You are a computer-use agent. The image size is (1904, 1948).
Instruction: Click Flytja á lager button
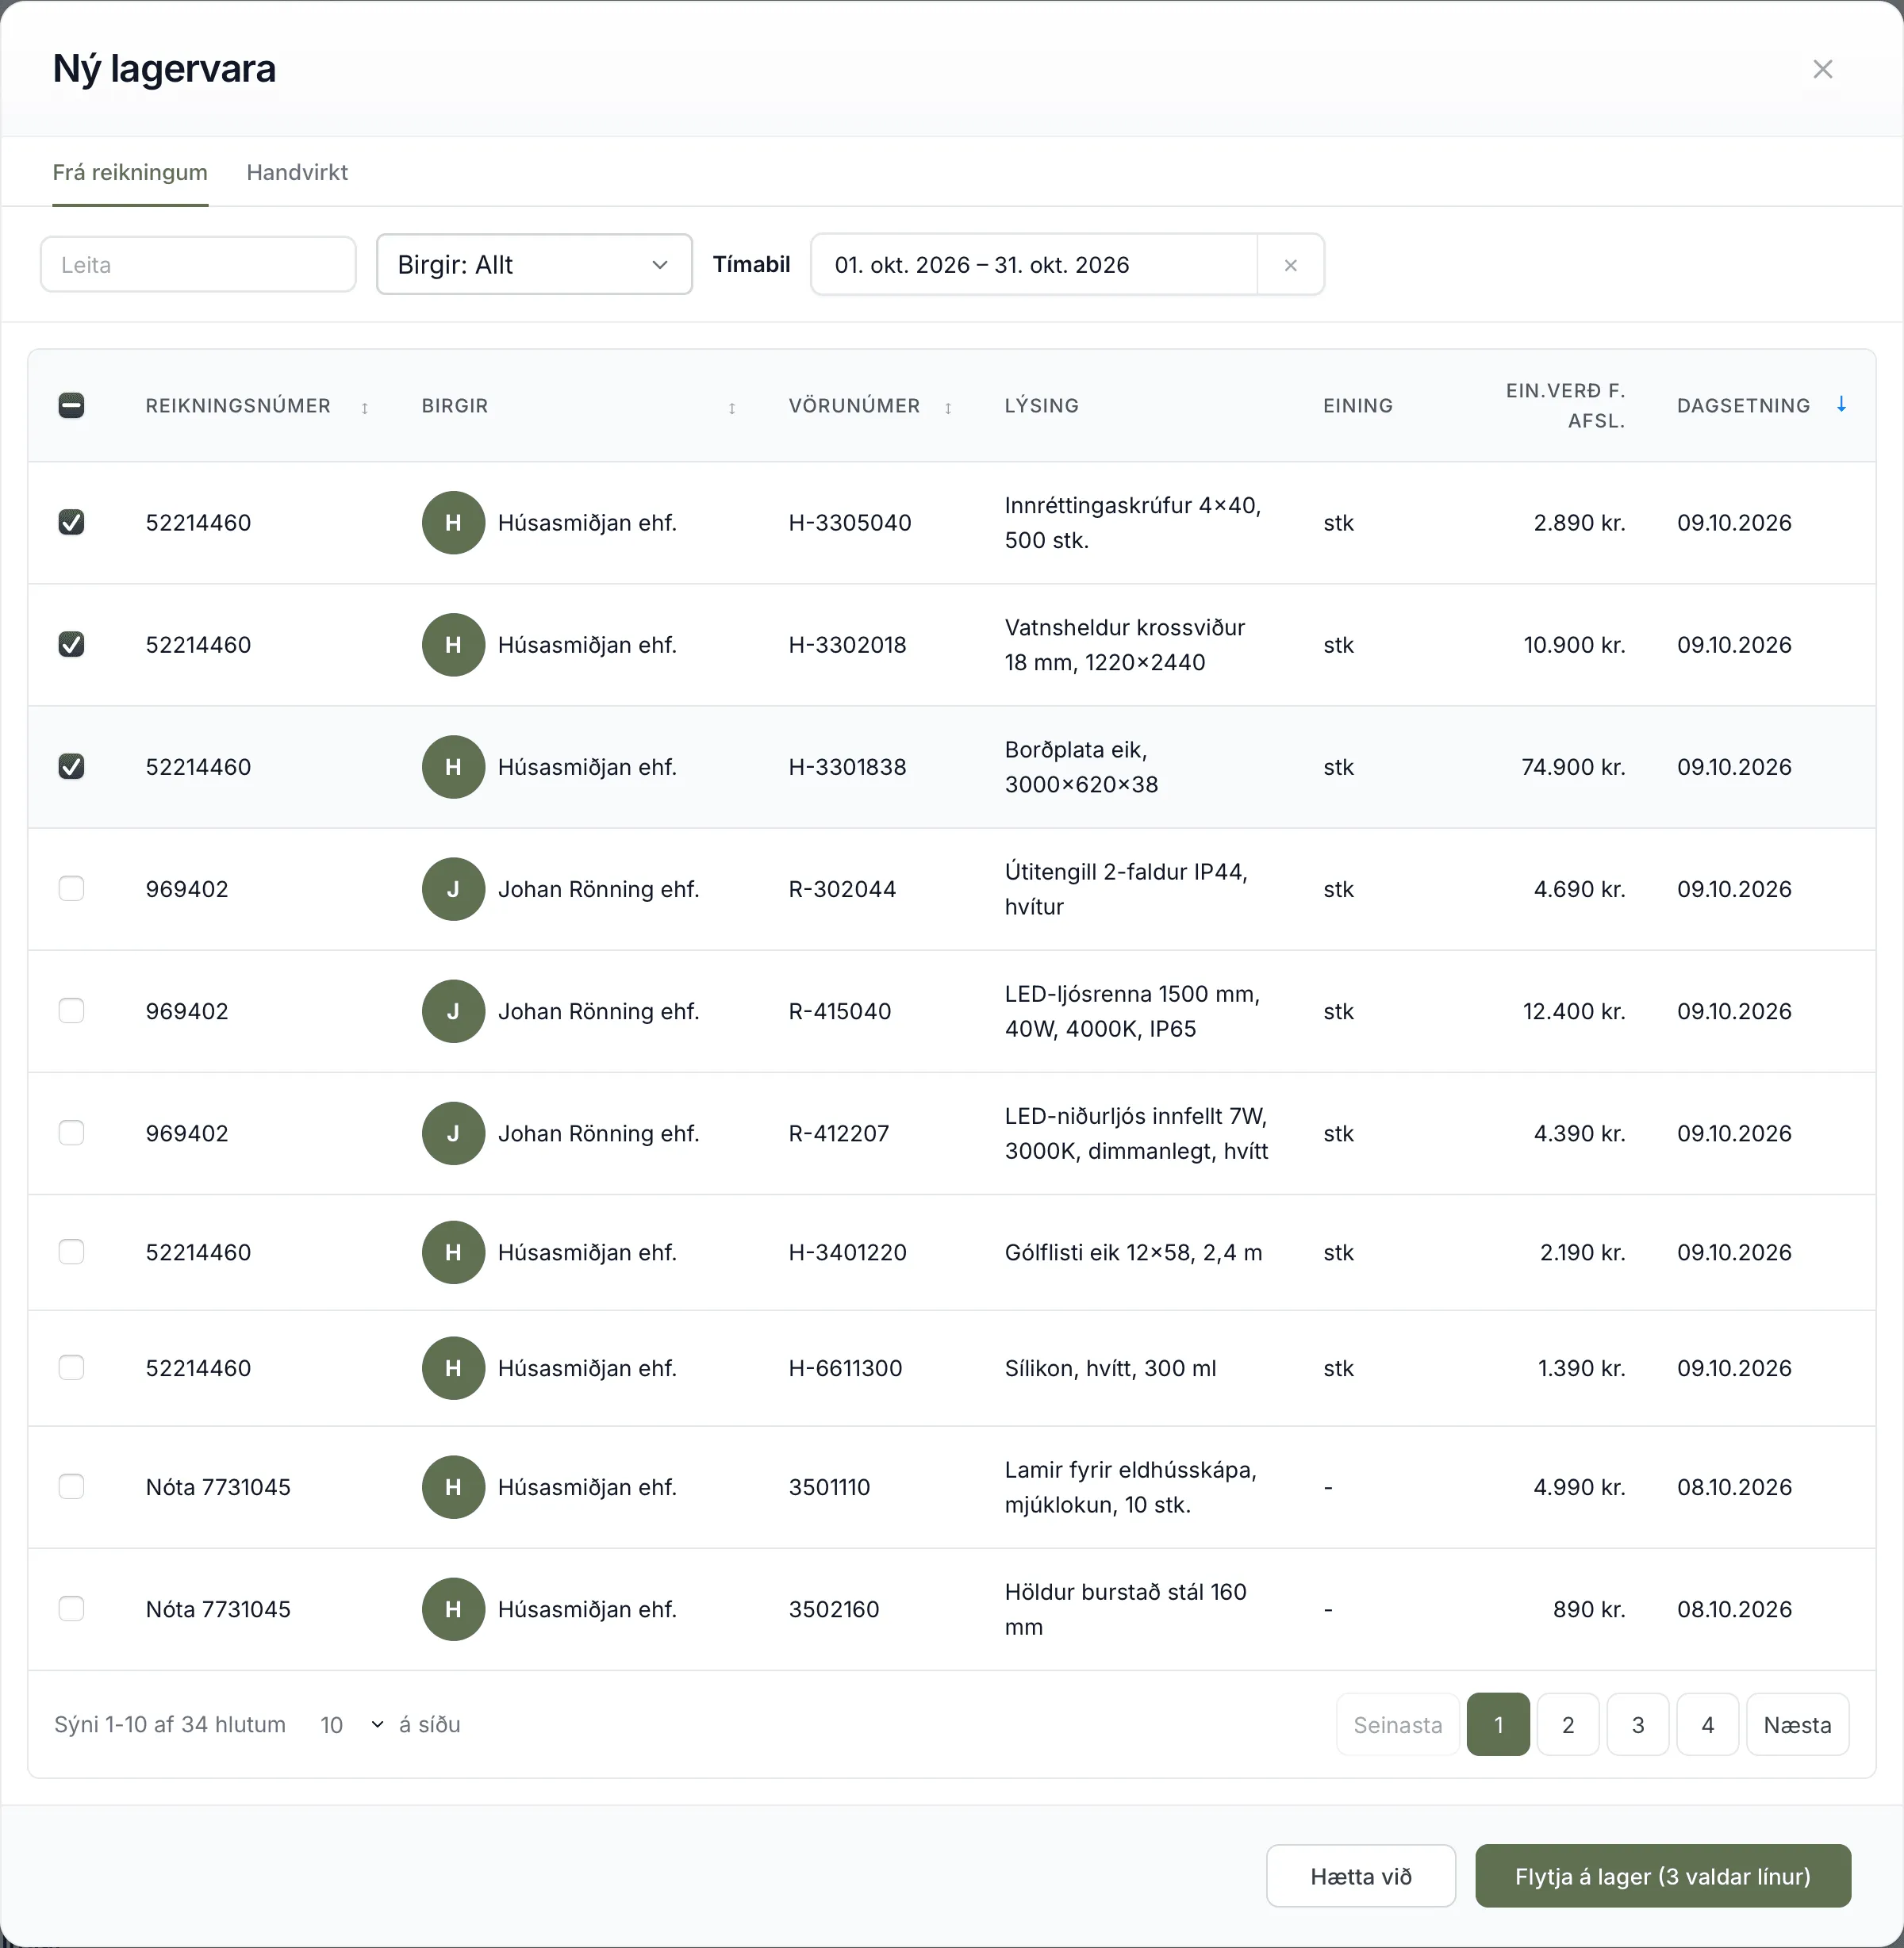click(1662, 1876)
